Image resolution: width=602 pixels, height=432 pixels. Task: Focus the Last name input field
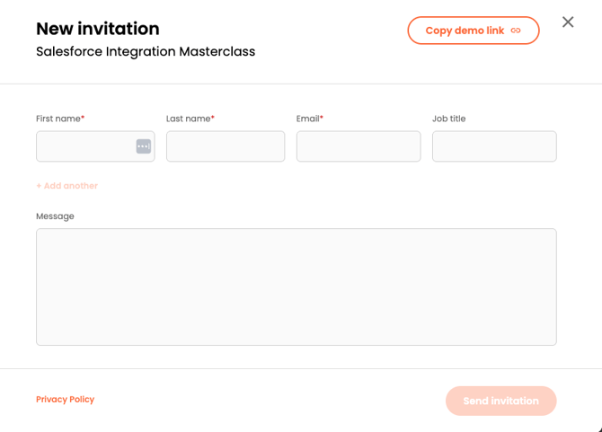pyautogui.click(x=226, y=146)
